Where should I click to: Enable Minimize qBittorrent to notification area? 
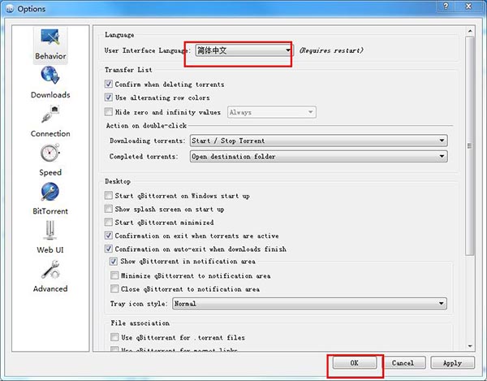pyautogui.click(x=114, y=275)
